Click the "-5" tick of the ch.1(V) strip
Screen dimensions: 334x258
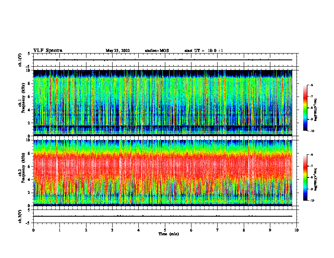pos(28,67)
